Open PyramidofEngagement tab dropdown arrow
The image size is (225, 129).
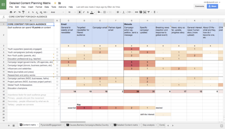click(63, 125)
